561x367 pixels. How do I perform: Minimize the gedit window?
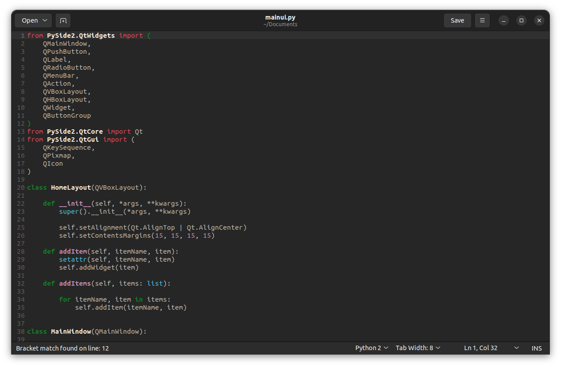503,20
